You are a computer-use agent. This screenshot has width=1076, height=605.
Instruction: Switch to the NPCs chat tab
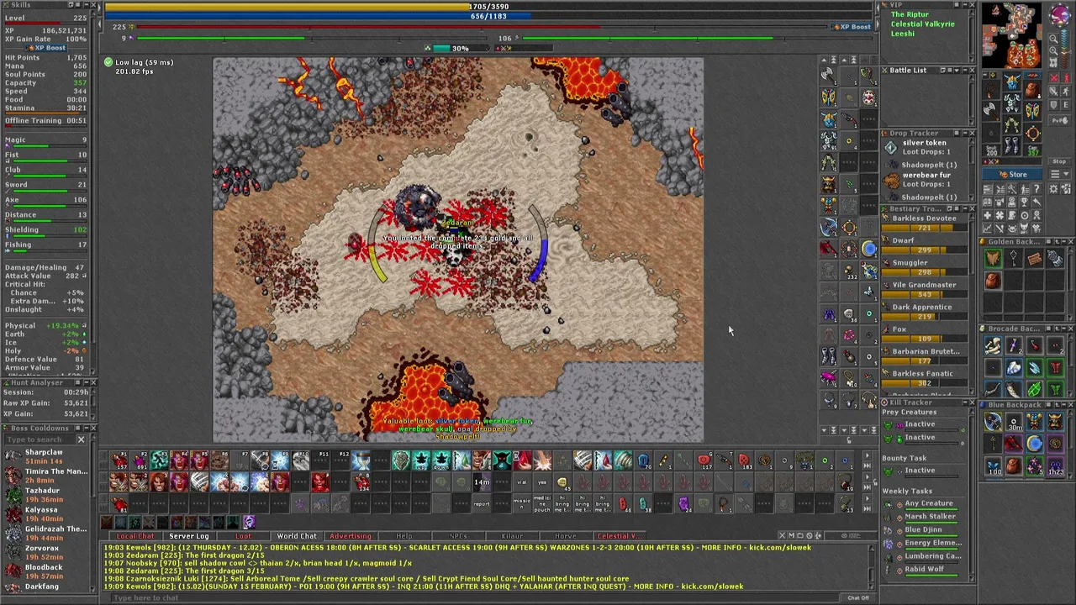point(458,536)
